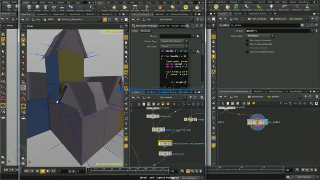Screen dimensions: 320x180
Task: Switch to Render View tab
Action: pyautogui.click(x=58, y=14)
